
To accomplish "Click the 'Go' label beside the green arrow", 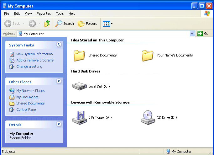I will tap(206, 34).
